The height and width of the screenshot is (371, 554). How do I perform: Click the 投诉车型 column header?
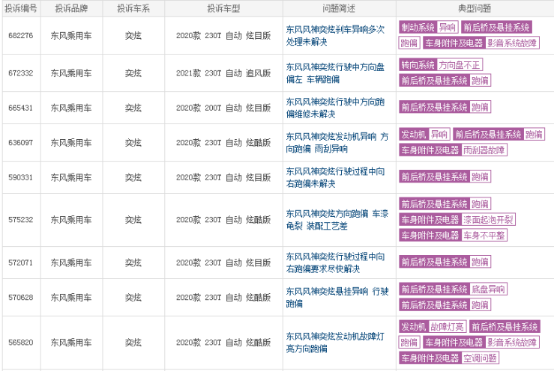[x=223, y=8]
